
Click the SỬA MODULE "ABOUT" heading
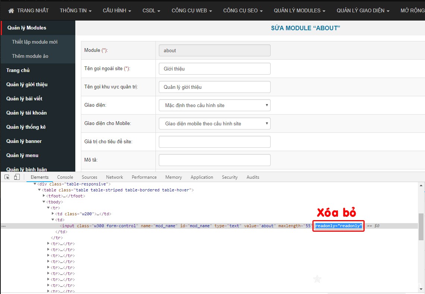tap(305, 28)
